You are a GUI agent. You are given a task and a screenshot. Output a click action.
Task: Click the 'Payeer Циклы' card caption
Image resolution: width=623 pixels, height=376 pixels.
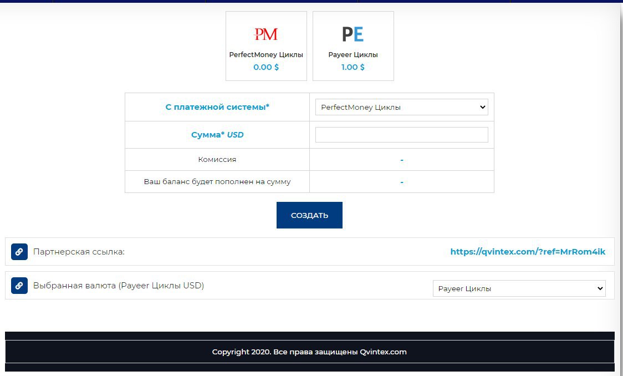click(x=353, y=55)
